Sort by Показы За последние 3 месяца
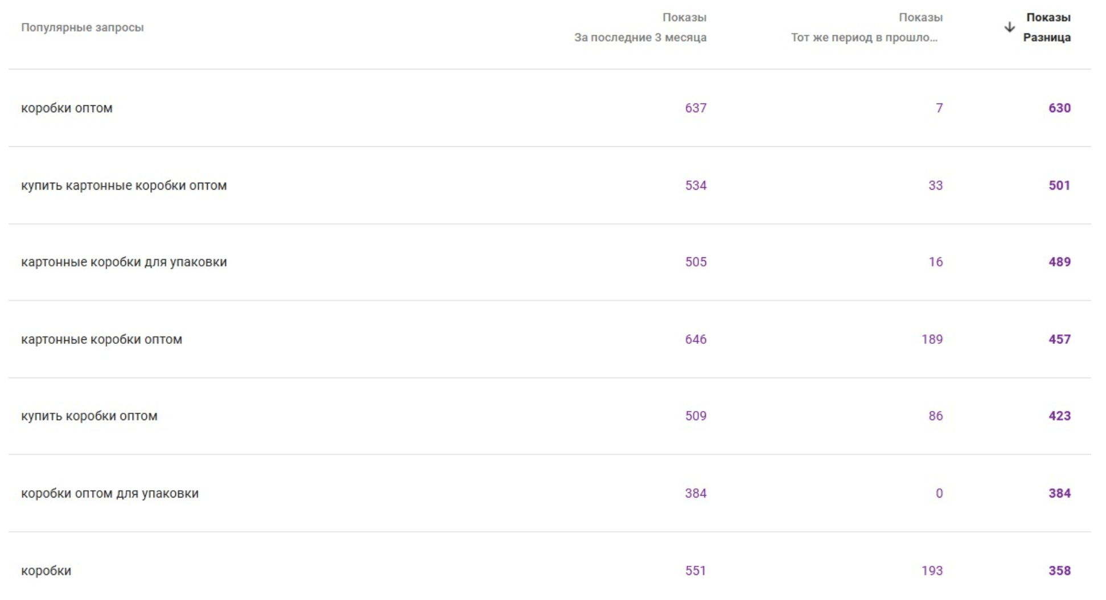This screenshot has height=600, width=1106. [640, 27]
